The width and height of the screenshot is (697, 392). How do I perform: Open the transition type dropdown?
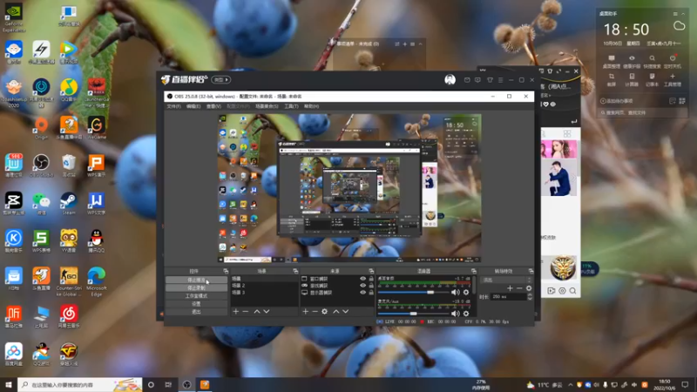click(506, 280)
